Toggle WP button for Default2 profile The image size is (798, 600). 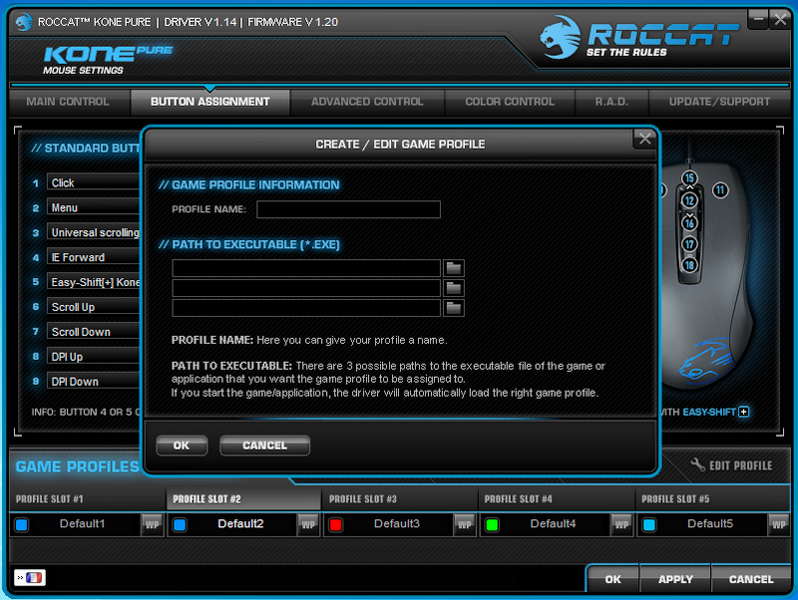tap(308, 524)
